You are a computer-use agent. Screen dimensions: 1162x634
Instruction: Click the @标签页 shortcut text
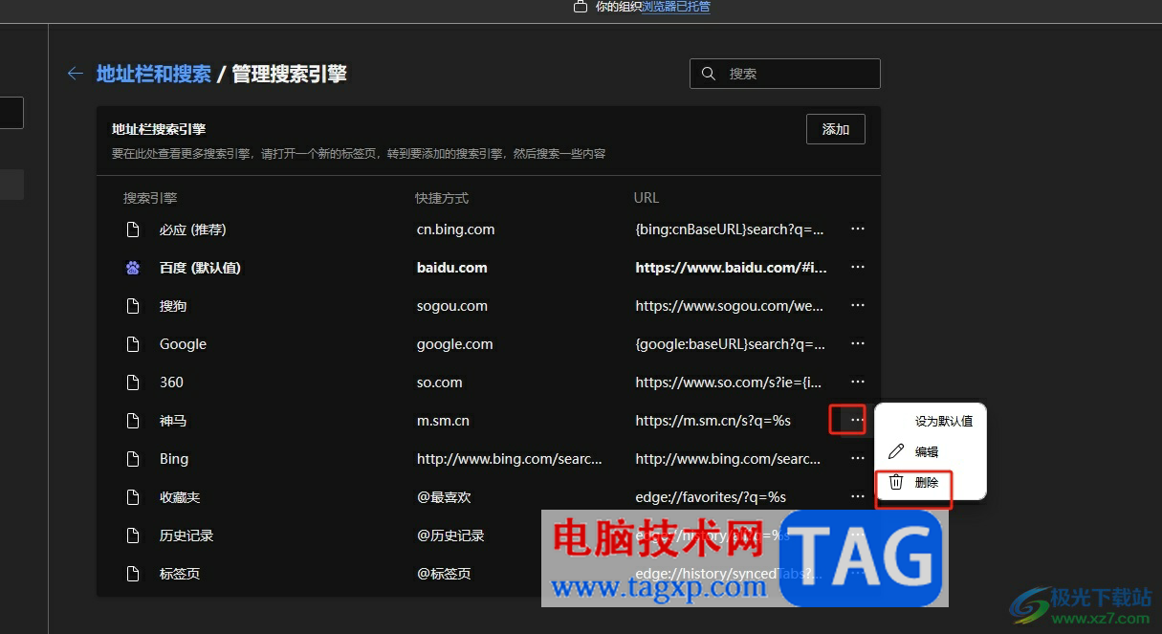[x=444, y=574]
